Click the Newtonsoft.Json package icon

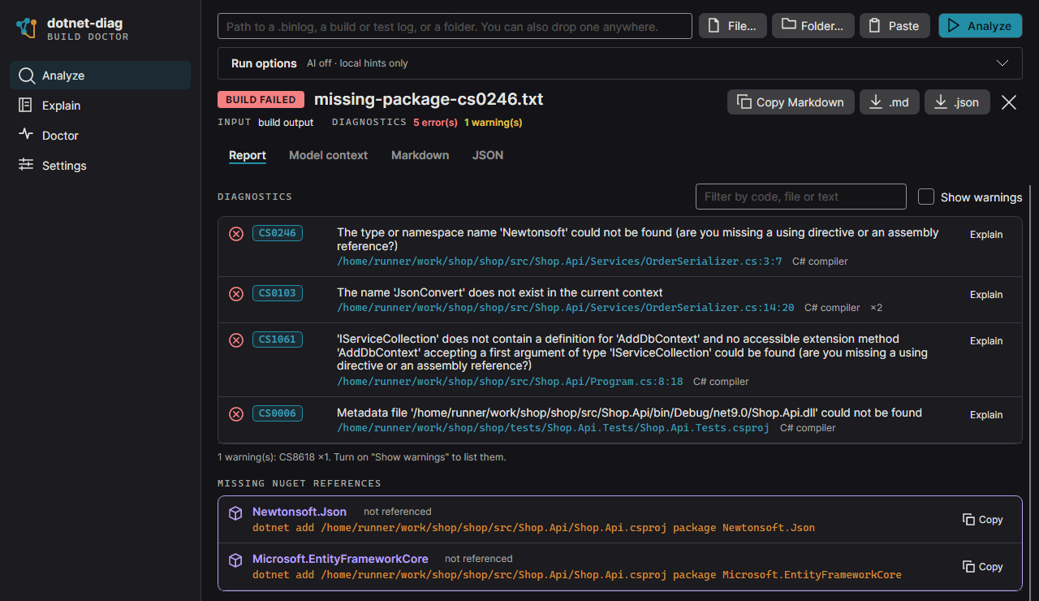[x=235, y=513]
